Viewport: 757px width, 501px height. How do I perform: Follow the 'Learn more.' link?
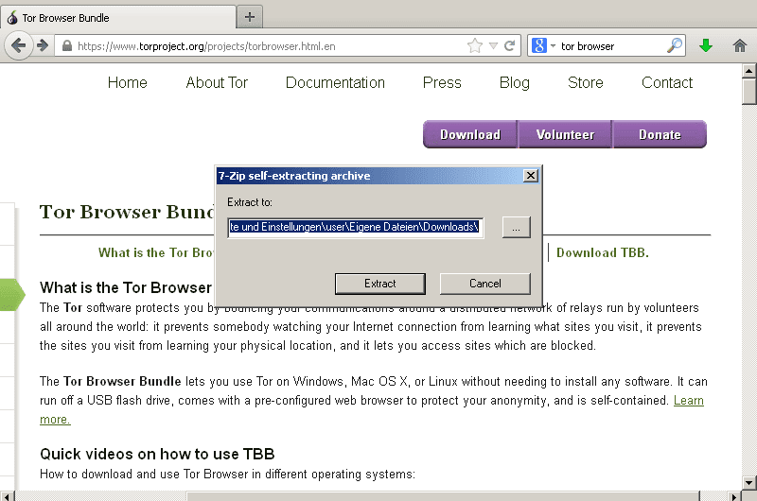689,401
